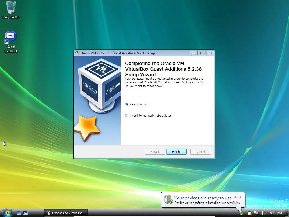Close the 'Your devices are ready to use' balloon
The height and width of the screenshot is (217, 289).
tap(240, 197)
